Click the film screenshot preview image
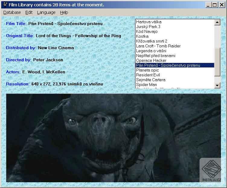227x188 pixels. (113, 138)
